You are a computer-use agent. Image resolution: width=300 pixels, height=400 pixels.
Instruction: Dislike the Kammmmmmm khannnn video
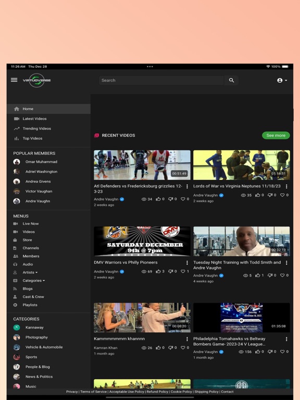coord(171,348)
